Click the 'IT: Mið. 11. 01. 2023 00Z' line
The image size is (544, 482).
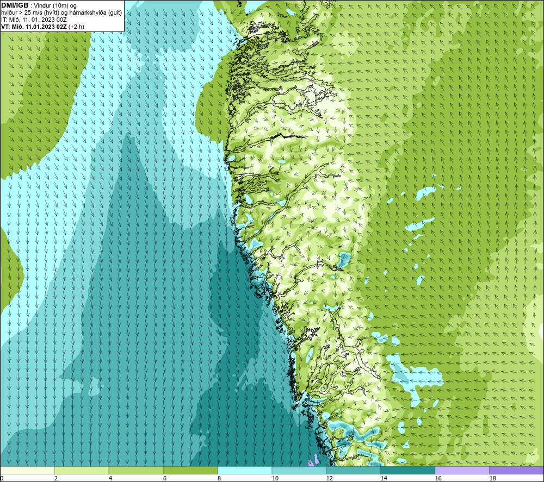pos(34,20)
